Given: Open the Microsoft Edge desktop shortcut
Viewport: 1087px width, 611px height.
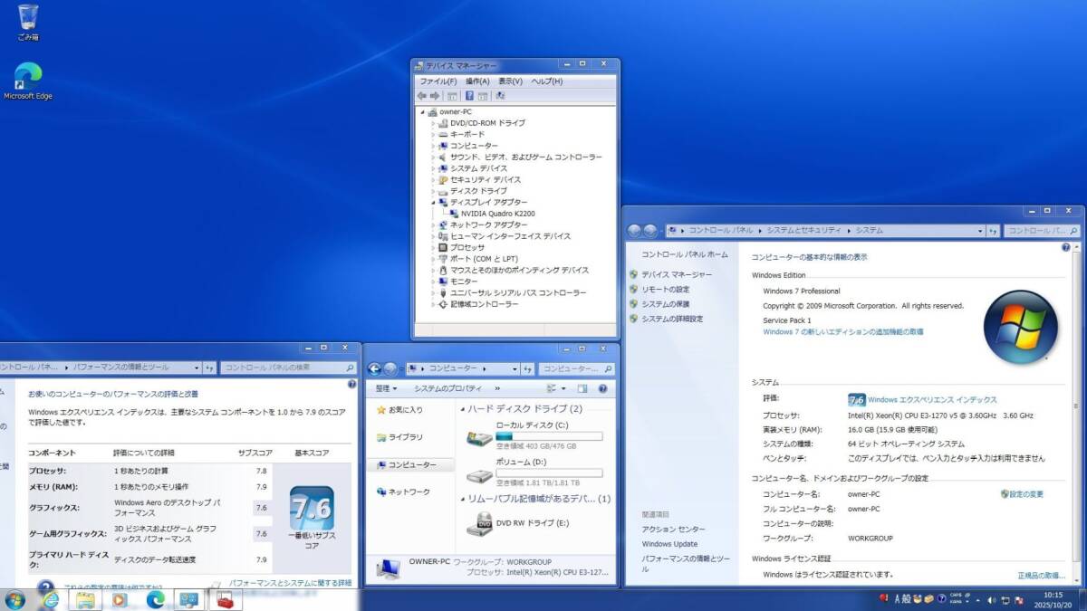Looking at the screenshot, I should point(28,78).
